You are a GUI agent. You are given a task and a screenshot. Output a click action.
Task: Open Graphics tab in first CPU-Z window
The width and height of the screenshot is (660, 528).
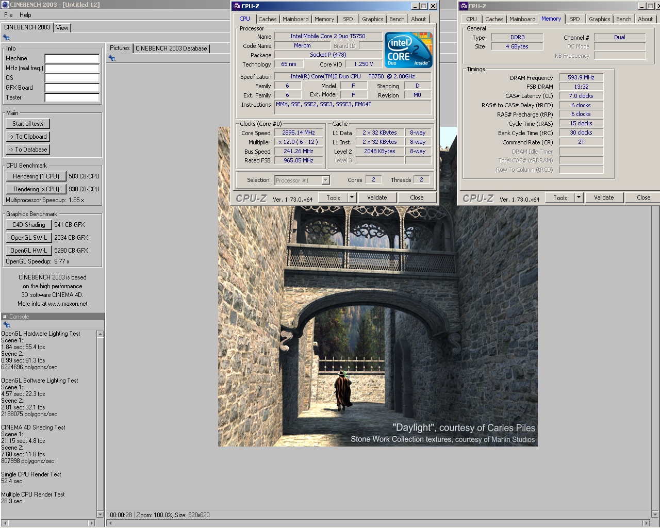pyautogui.click(x=372, y=19)
